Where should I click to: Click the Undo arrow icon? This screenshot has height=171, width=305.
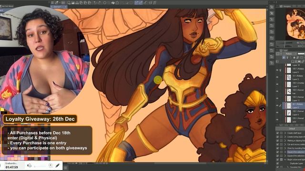[x=95, y=3]
